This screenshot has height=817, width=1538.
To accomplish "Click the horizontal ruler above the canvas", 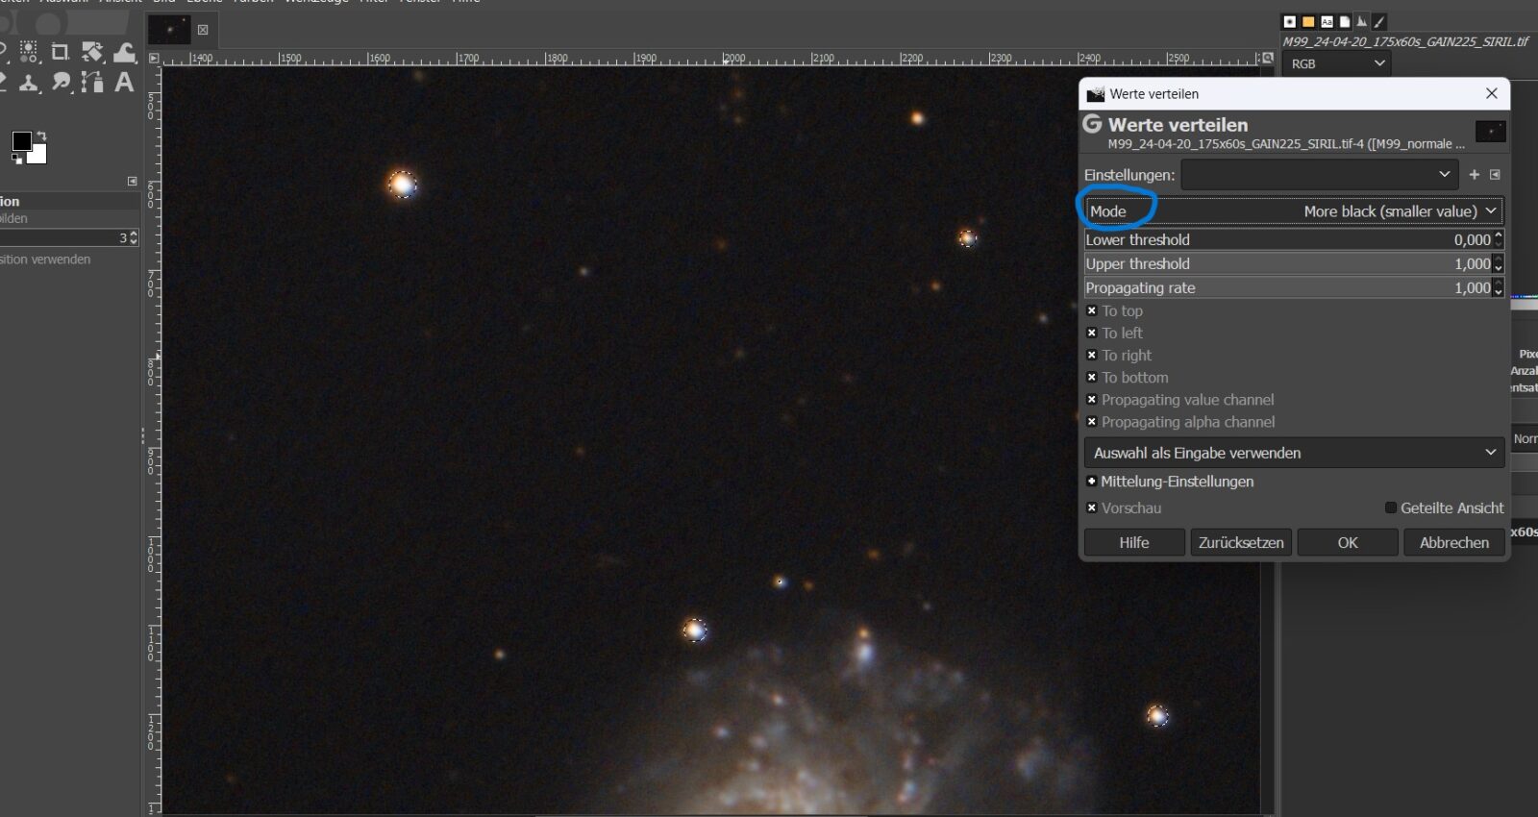I will [x=710, y=59].
